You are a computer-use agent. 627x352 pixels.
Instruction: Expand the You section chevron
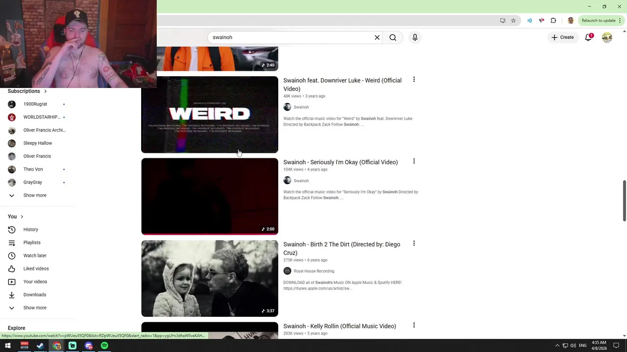(22, 217)
